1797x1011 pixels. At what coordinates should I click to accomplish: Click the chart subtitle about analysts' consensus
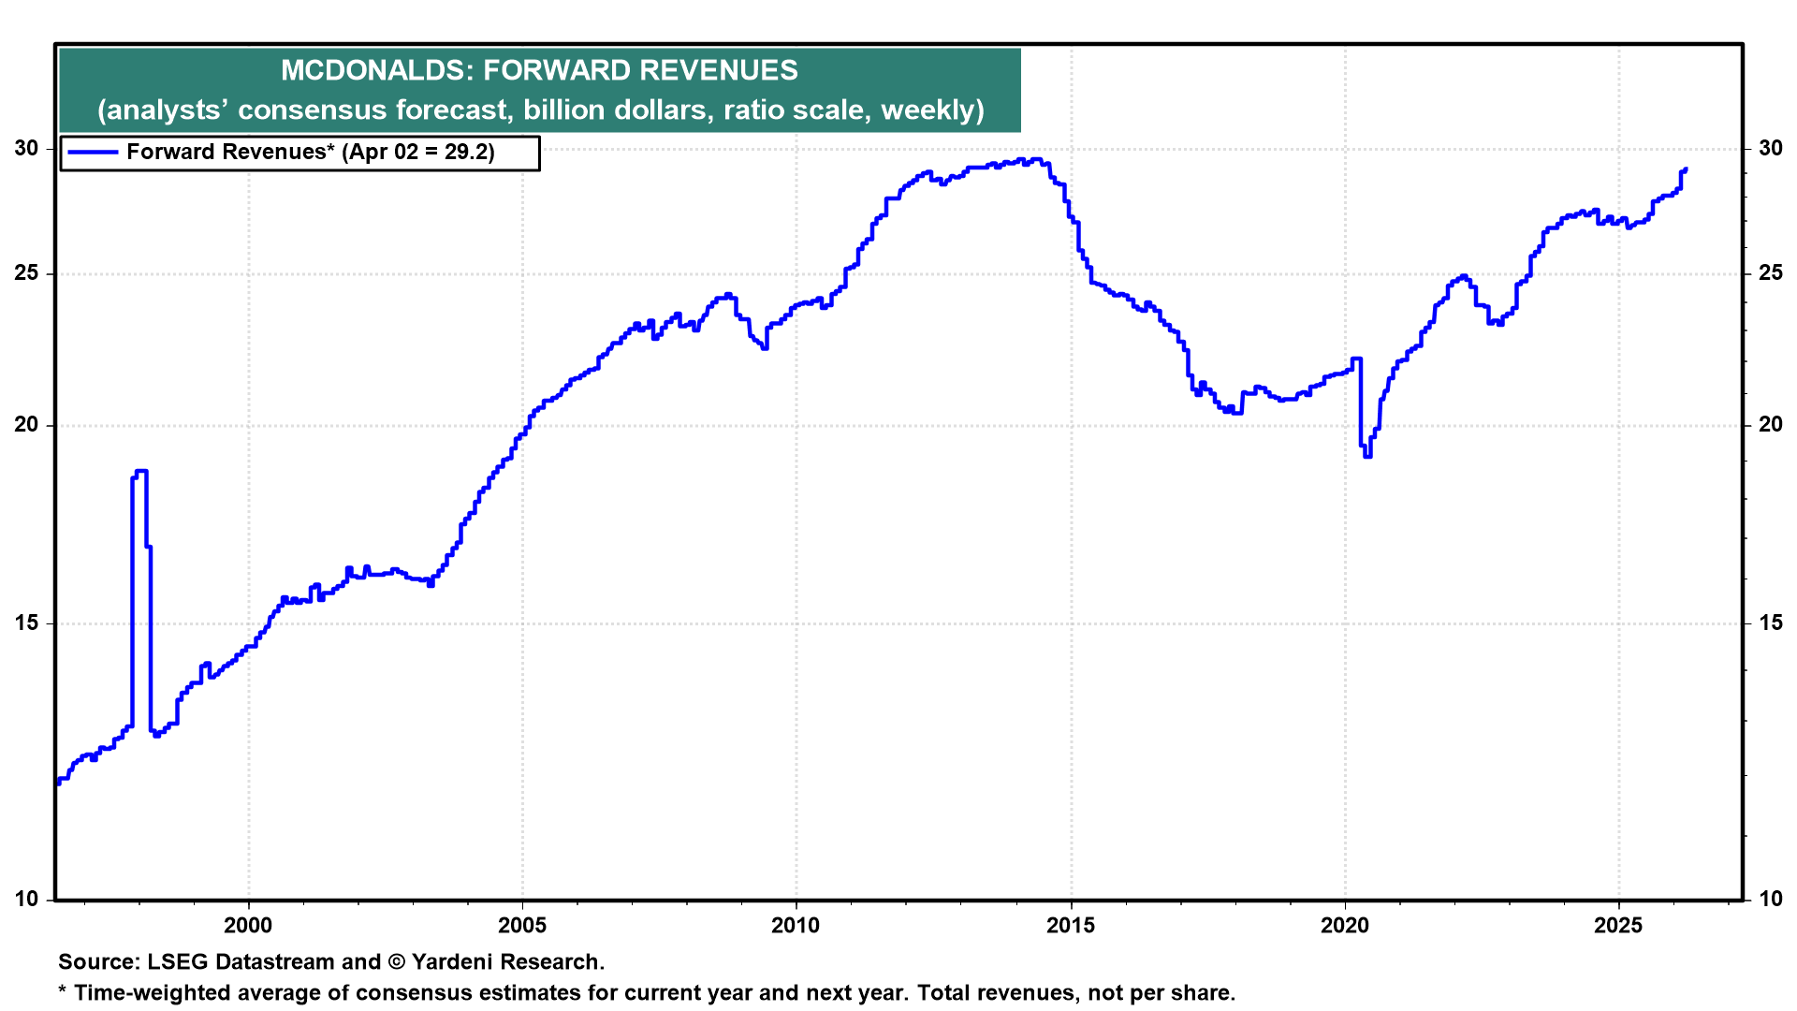(540, 110)
